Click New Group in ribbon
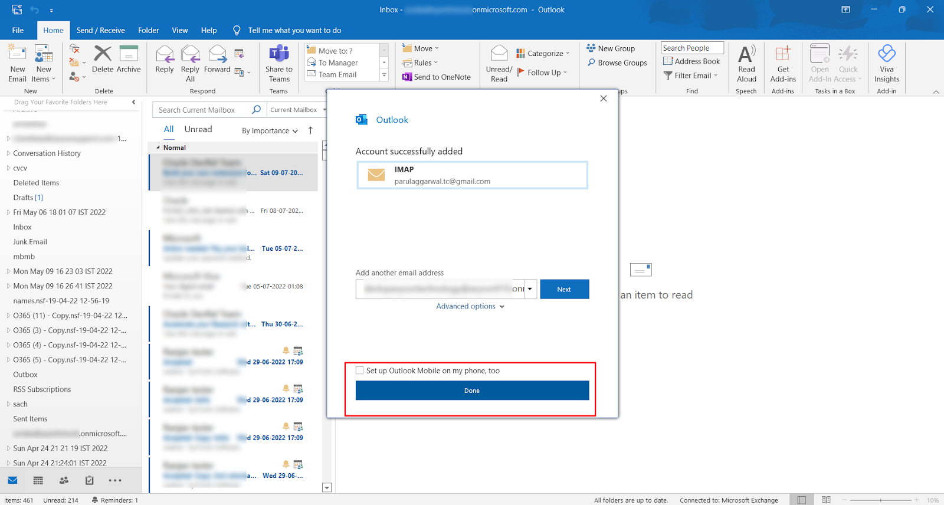 tap(611, 48)
